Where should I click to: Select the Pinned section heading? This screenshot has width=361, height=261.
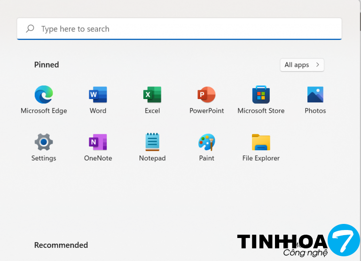[47, 65]
